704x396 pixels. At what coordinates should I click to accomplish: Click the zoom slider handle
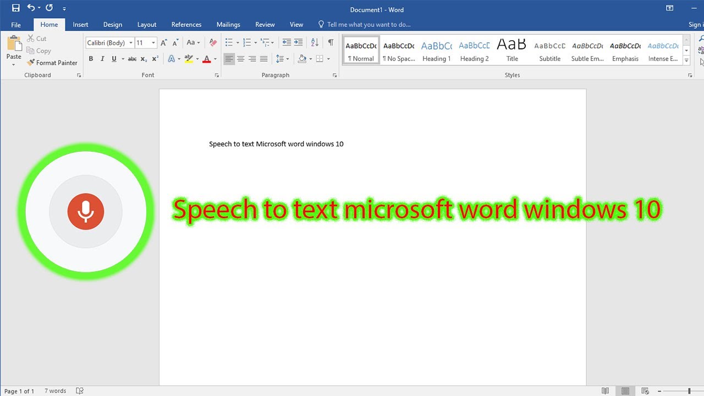click(689, 391)
